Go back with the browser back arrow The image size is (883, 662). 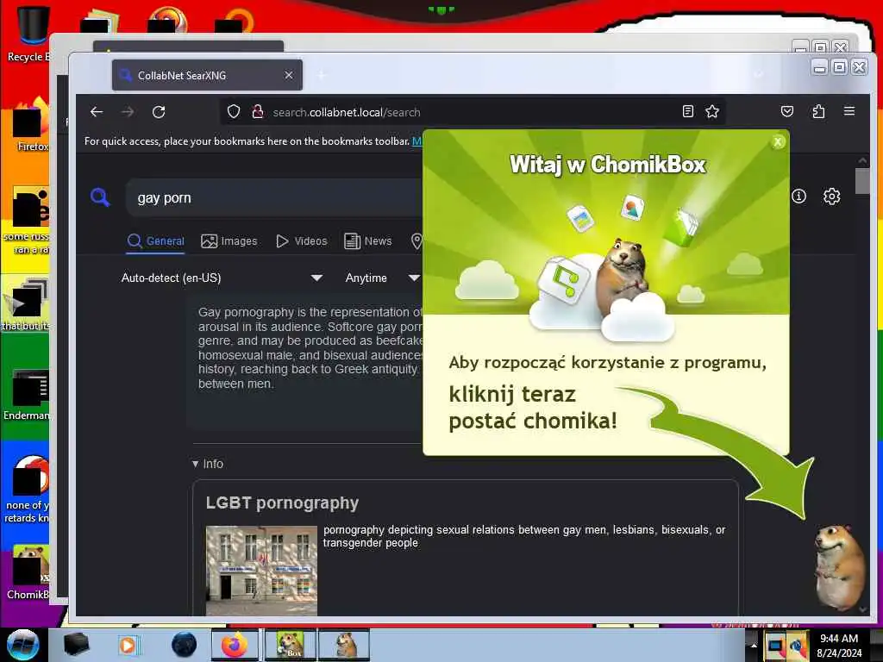97,112
